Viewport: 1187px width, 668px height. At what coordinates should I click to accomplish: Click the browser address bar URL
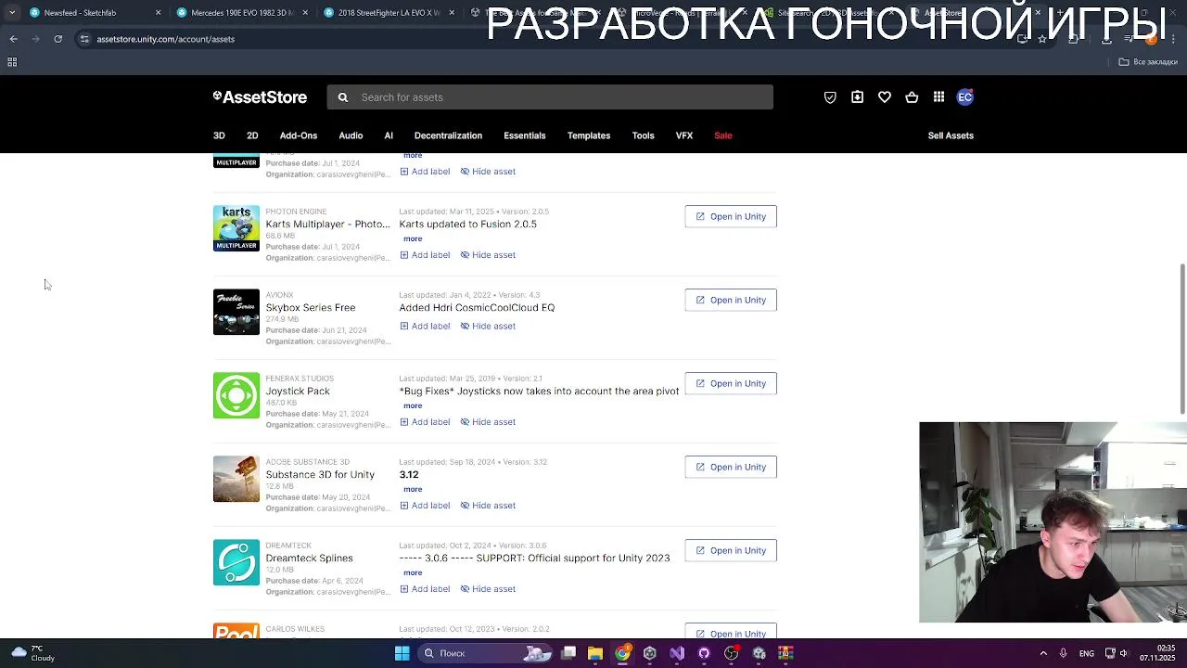point(166,39)
